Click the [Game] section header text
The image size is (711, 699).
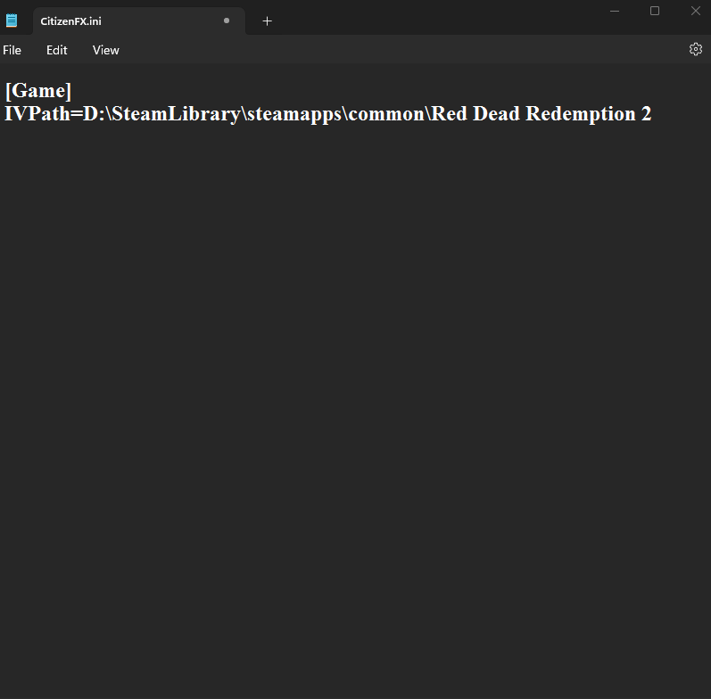point(38,91)
